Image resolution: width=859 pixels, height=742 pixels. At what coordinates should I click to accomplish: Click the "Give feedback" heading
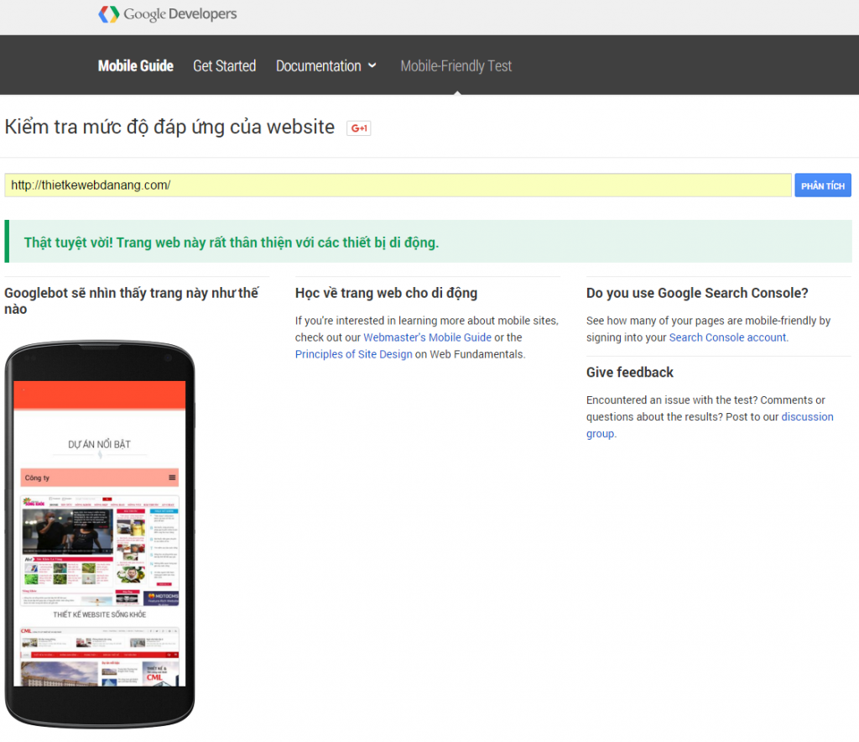(629, 373)
